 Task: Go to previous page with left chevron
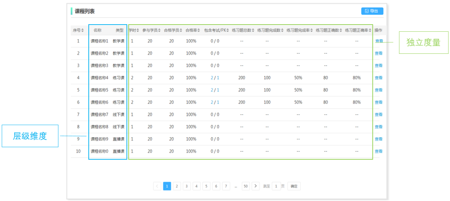157,186
